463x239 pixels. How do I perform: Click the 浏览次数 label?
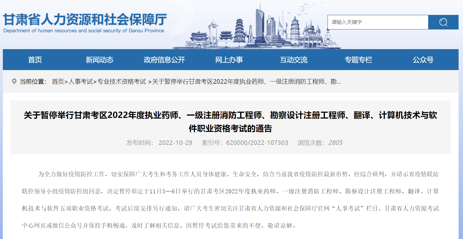(311, 143)
